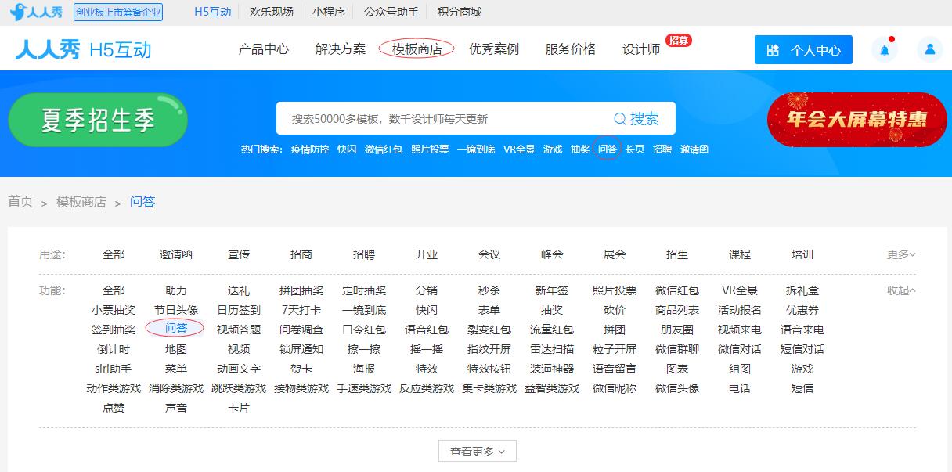Click the 夏季招生季 green banner
Viewport: 952px width, 472px height.
(x=98, y=120)
